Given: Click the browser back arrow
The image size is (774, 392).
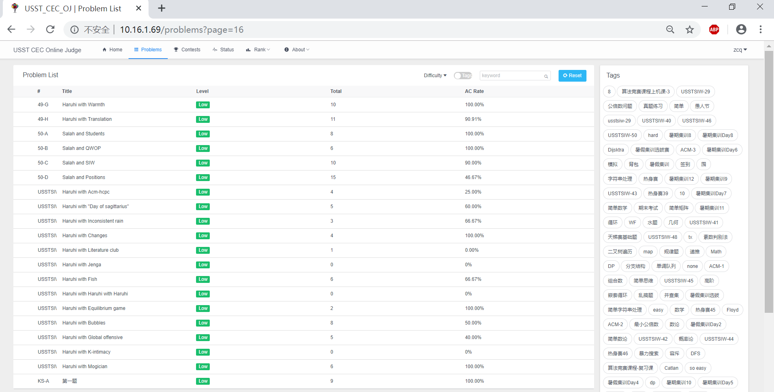Looking at the screenshot, I should click(x=12, y=30).
